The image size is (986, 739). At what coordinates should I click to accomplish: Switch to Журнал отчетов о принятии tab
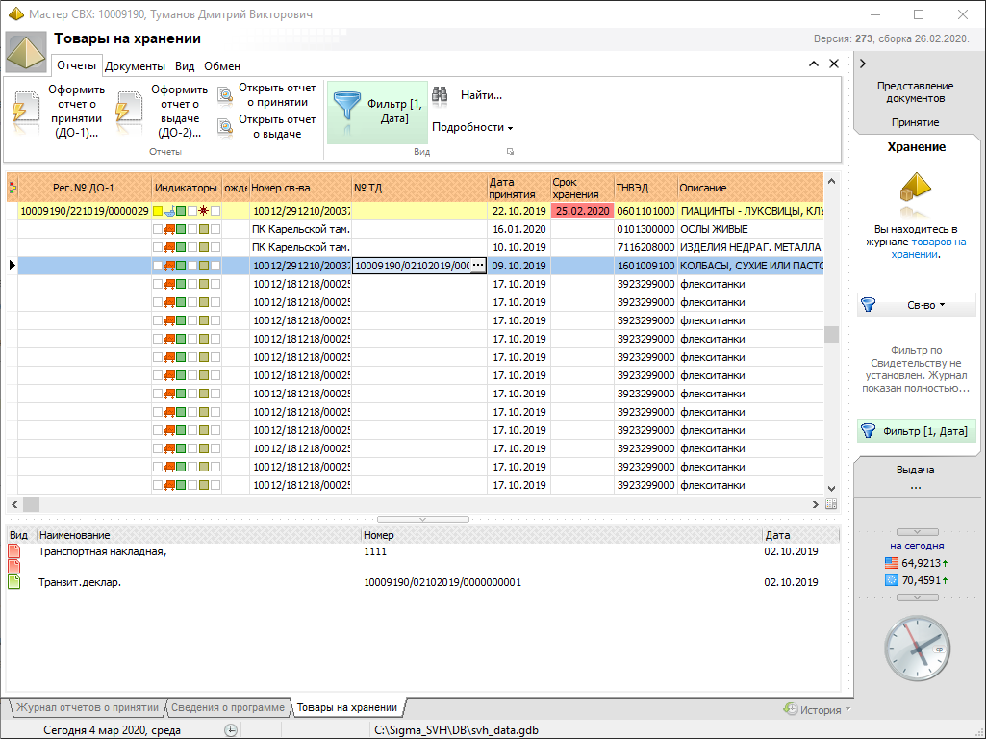pyautogui.click(x=88, y=707)
